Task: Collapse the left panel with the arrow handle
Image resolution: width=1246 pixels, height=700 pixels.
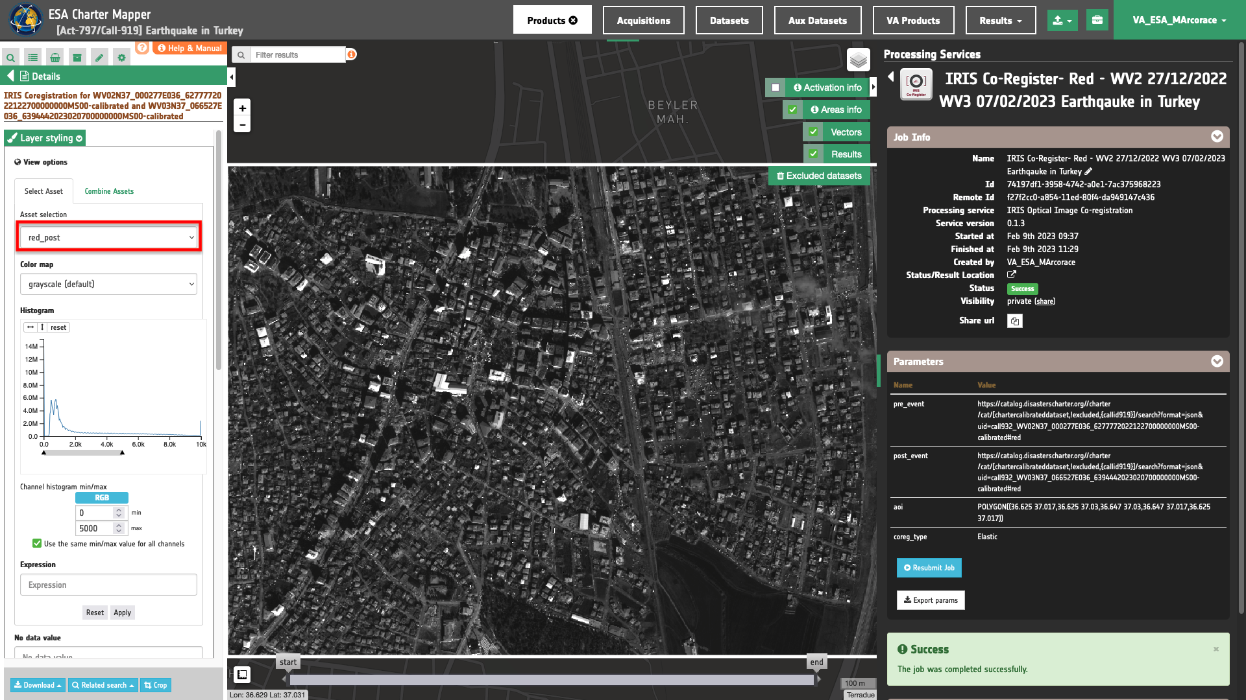Action: [x=232, y=77]
